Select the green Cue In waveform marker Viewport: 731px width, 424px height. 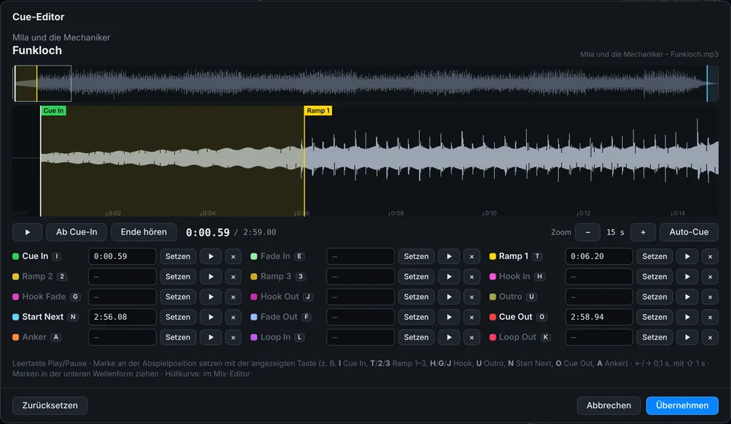pyautogui.click(x=53, y=110)
